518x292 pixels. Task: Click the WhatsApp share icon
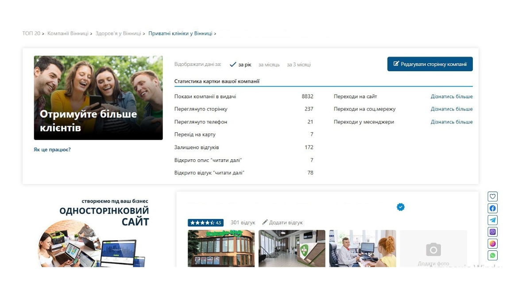point(492,255)
